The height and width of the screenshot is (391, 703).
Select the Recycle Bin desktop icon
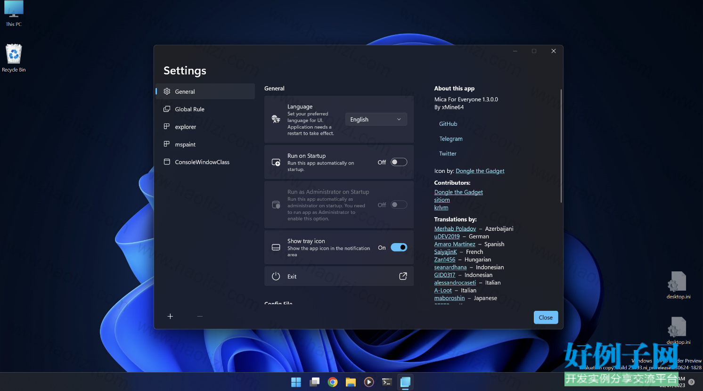point(14,58)
